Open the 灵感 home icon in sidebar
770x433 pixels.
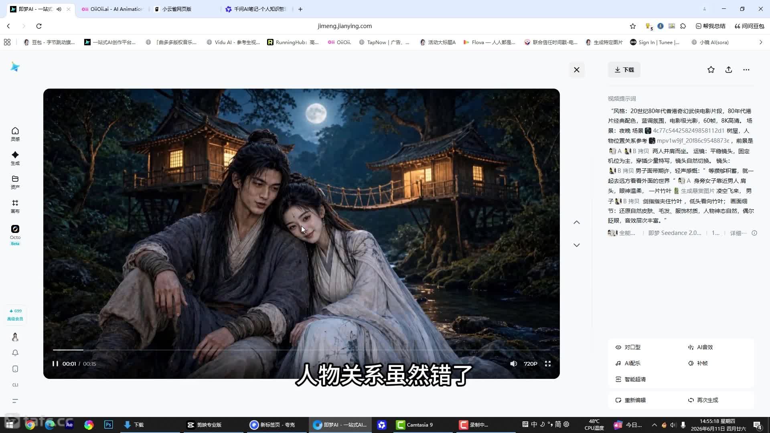click(15, 134)
